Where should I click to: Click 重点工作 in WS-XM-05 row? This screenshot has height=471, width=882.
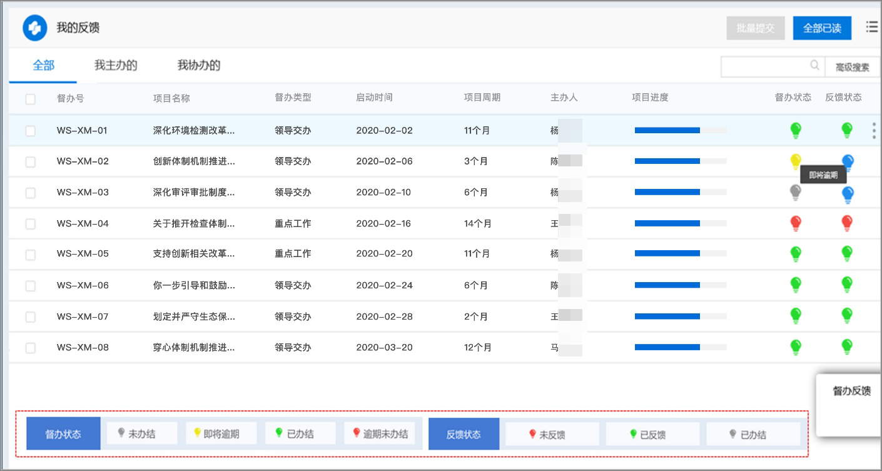coord(293,254)
